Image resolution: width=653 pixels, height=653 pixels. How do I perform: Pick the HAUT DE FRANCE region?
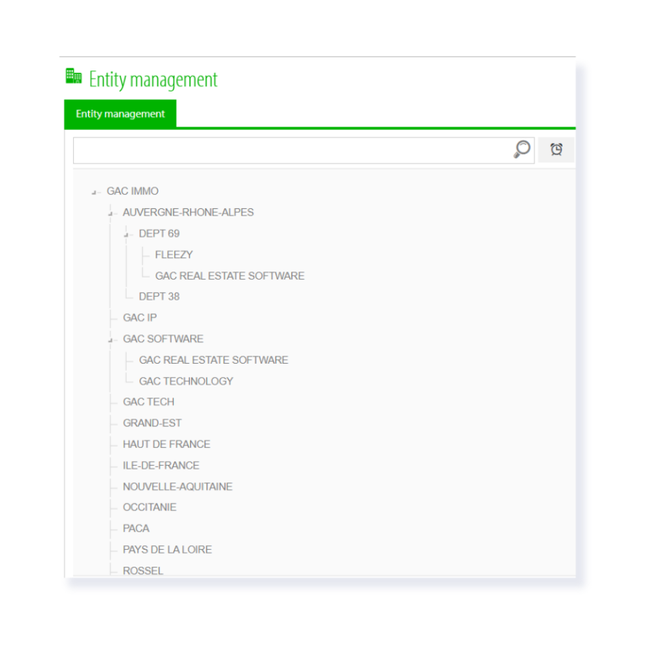tap(166, 444)
